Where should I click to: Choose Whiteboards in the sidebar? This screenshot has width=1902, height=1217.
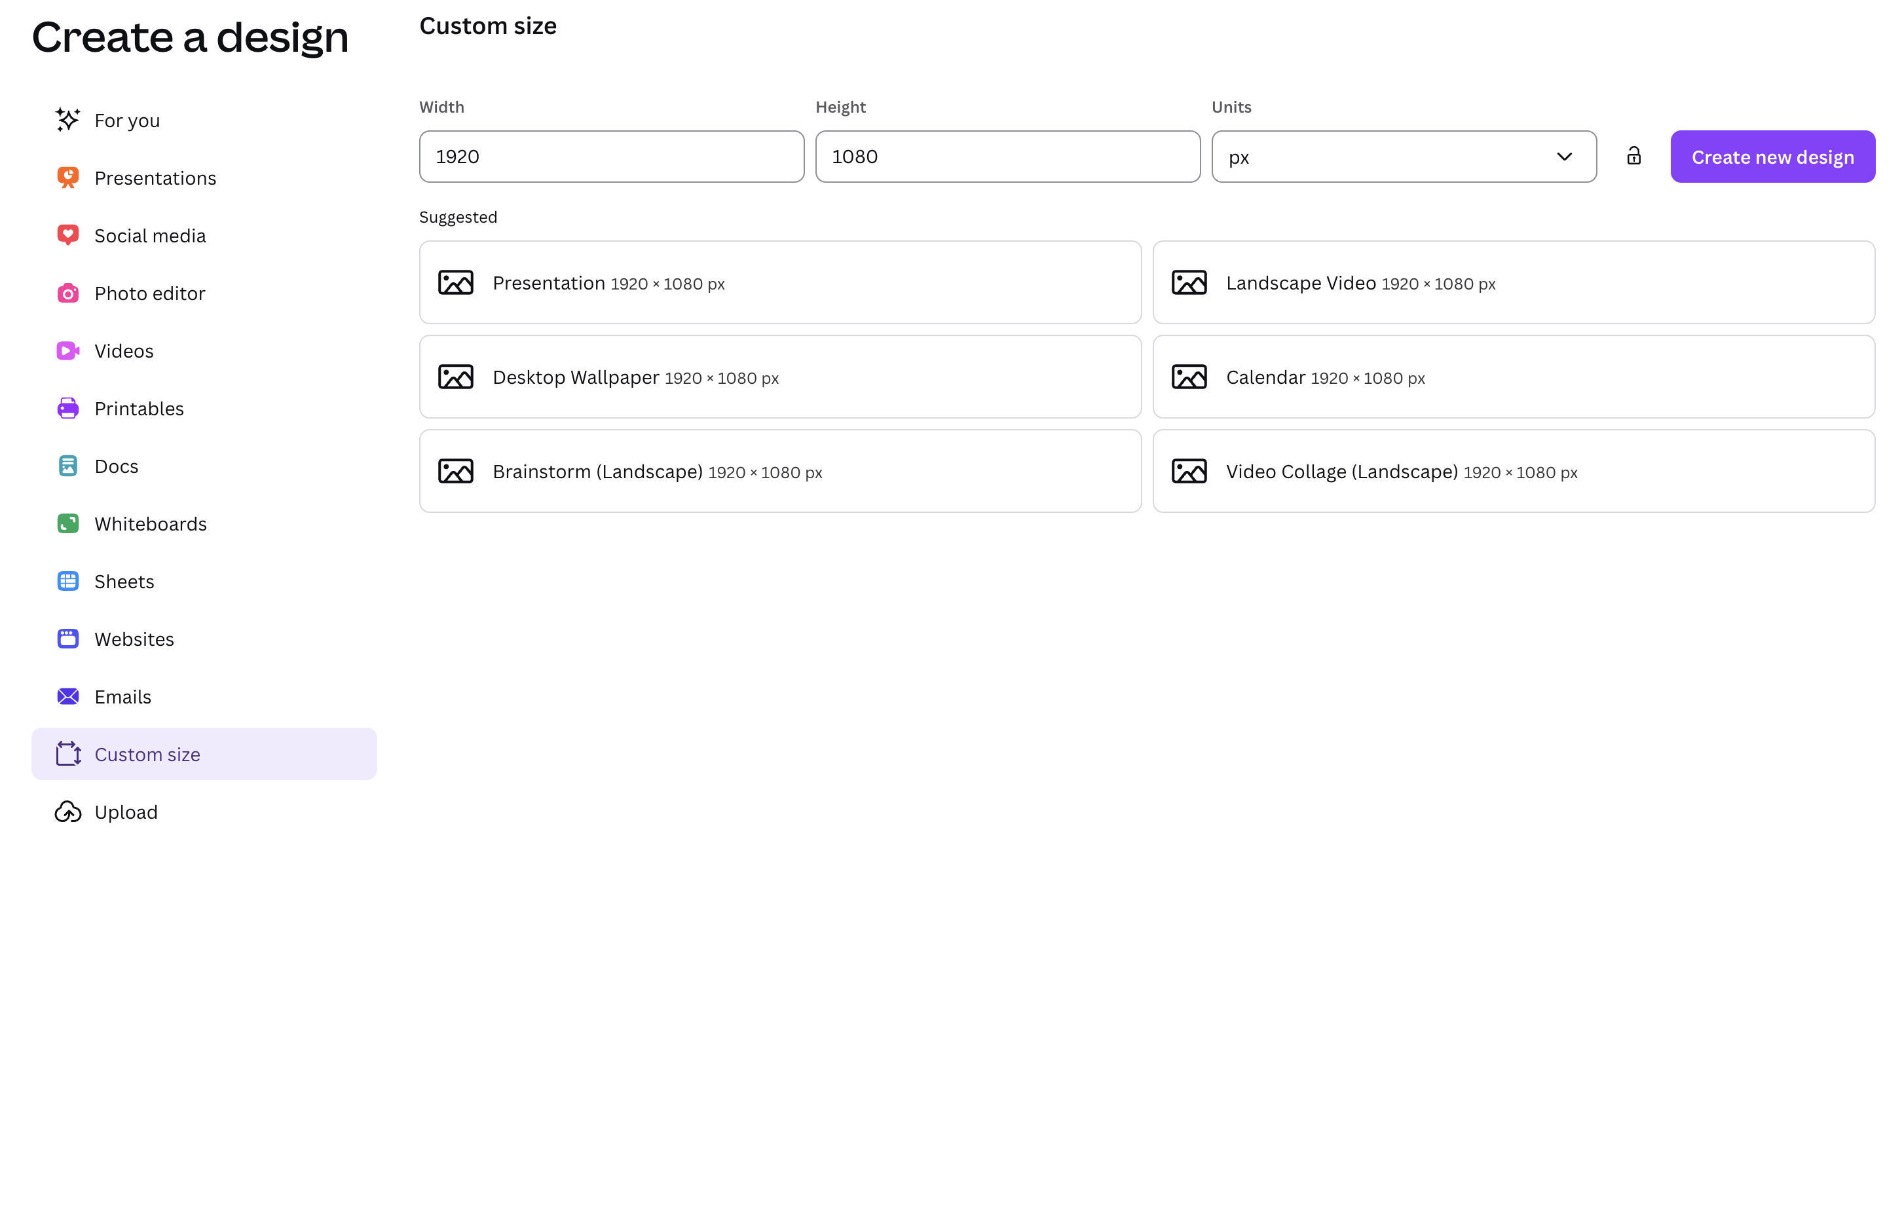(204, 524)
